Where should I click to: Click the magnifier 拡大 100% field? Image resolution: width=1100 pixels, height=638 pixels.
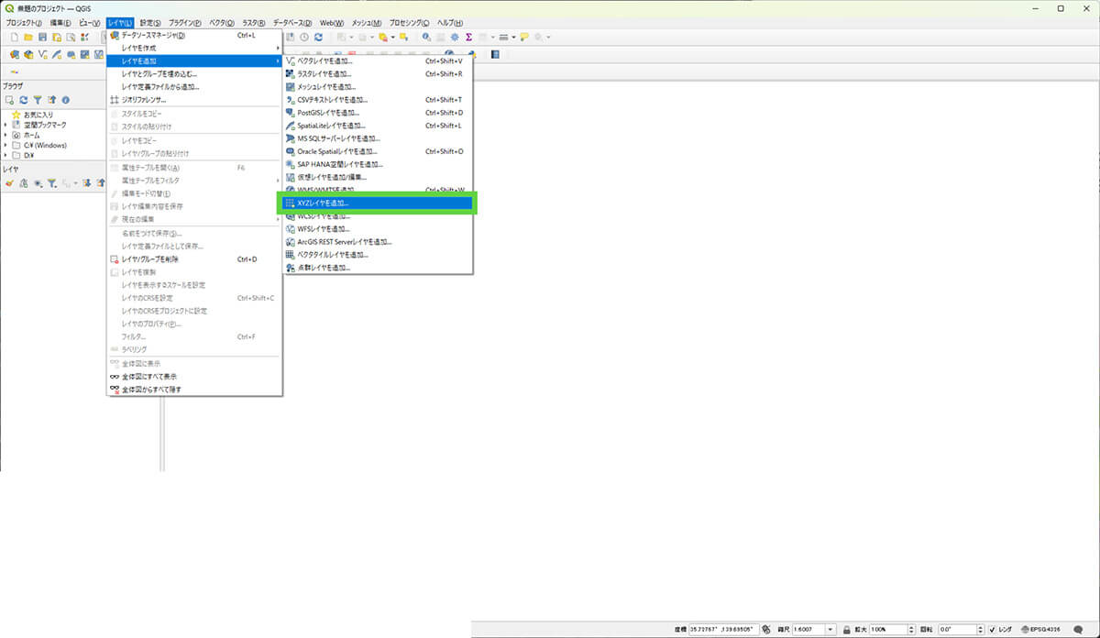(891, 630)
